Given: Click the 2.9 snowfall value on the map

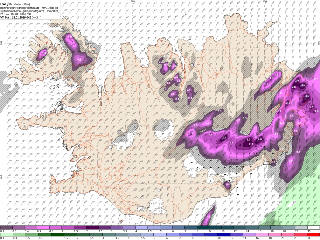Looking at the screenshot, I should point(297,81).
